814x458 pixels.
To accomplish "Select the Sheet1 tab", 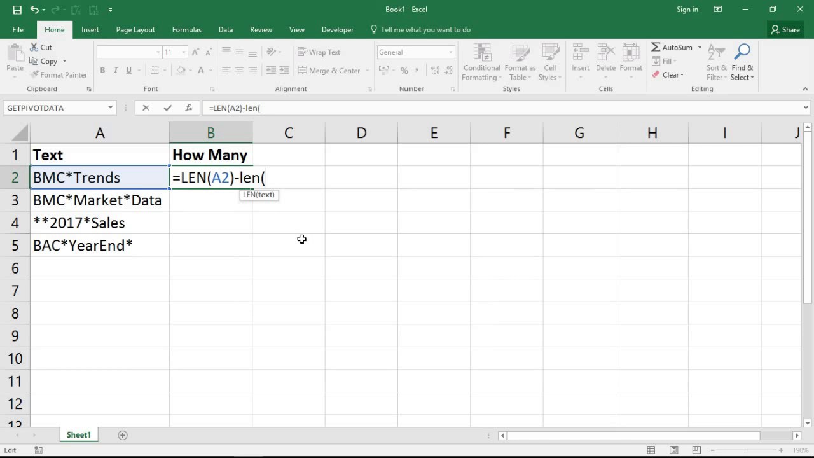I will (x=79, y=435).
